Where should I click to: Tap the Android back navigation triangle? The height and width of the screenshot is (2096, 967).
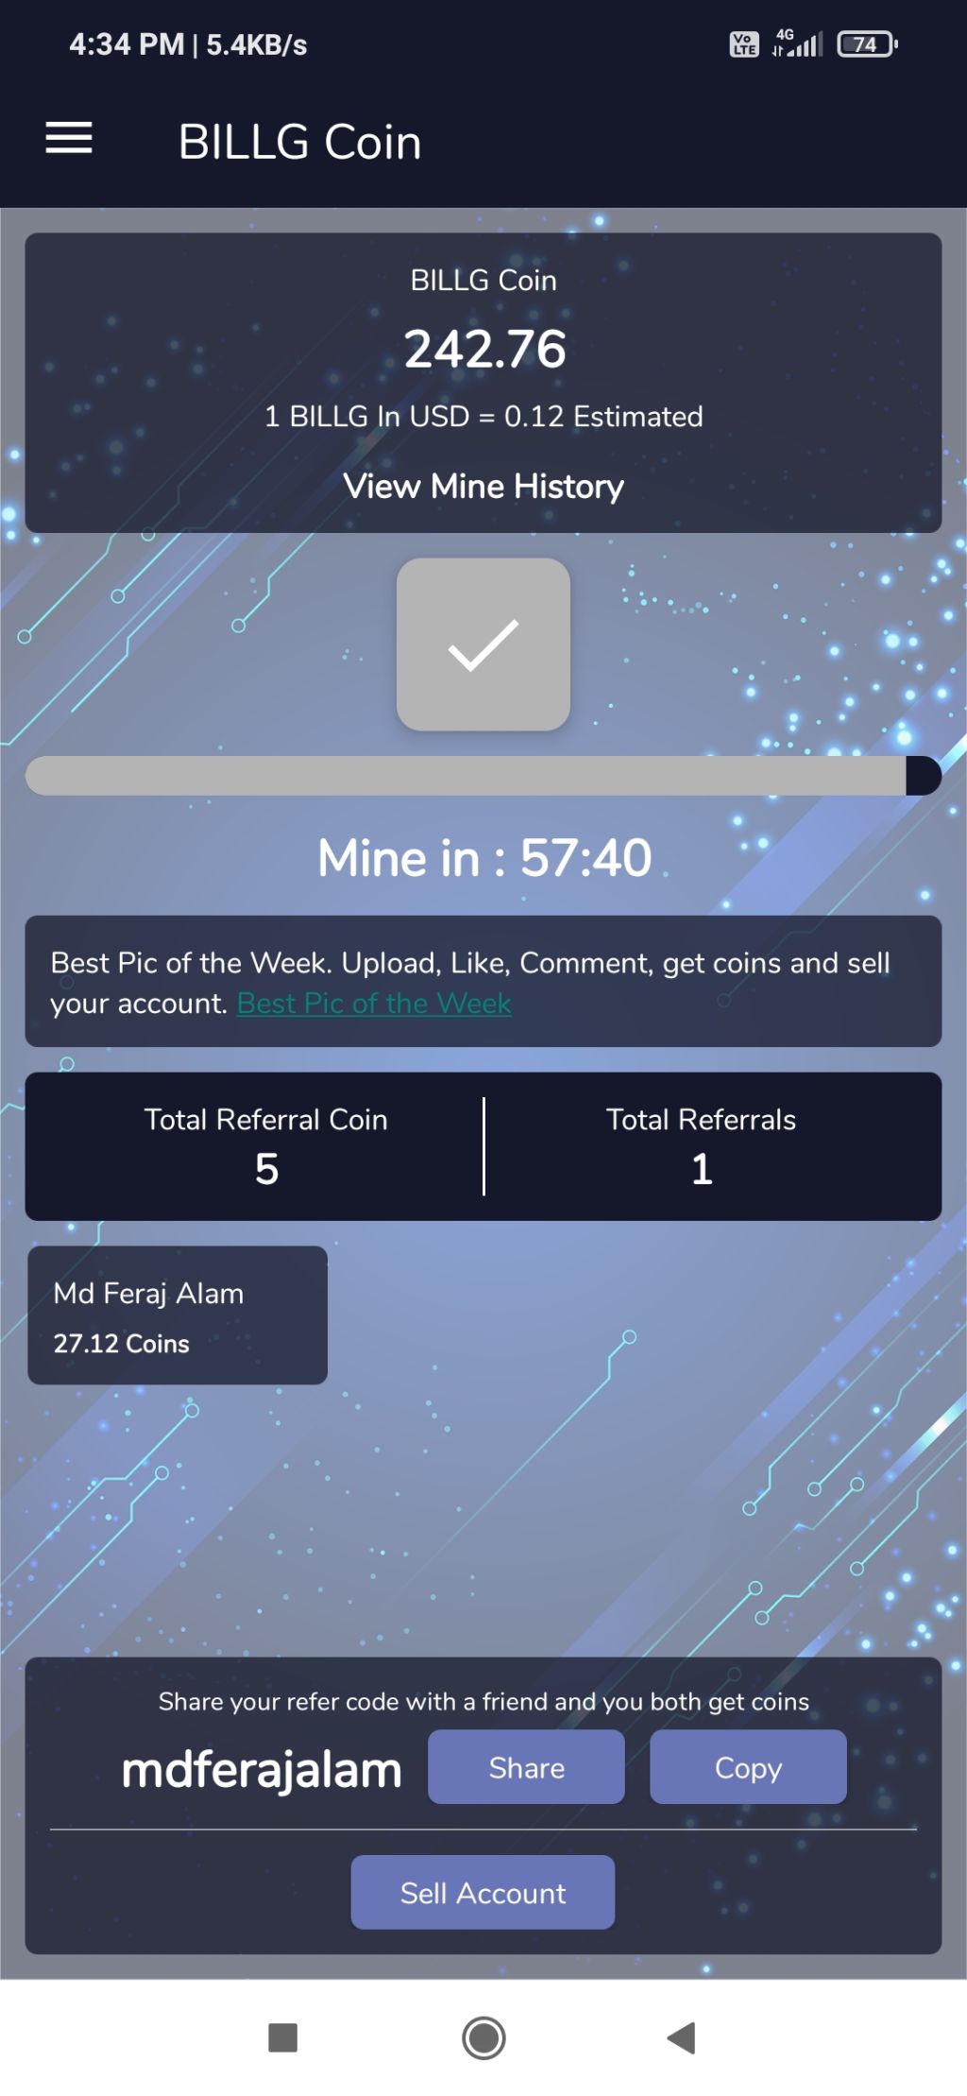click(x=681, y=2037)
